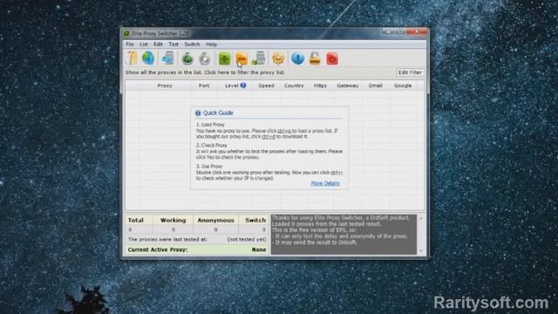
Task: Open the File menu
Action: 130,44
